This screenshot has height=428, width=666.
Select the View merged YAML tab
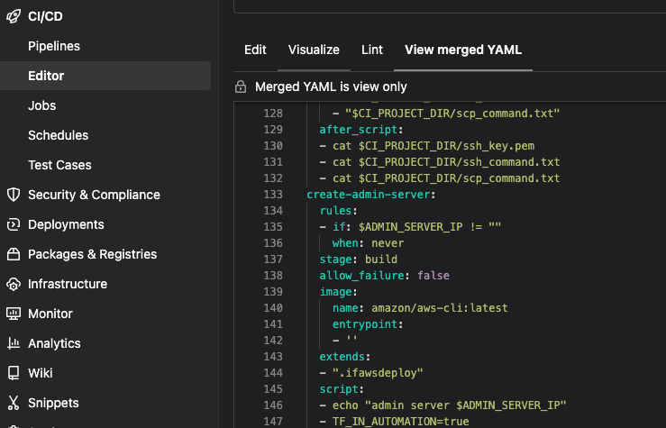click(463, 50)
